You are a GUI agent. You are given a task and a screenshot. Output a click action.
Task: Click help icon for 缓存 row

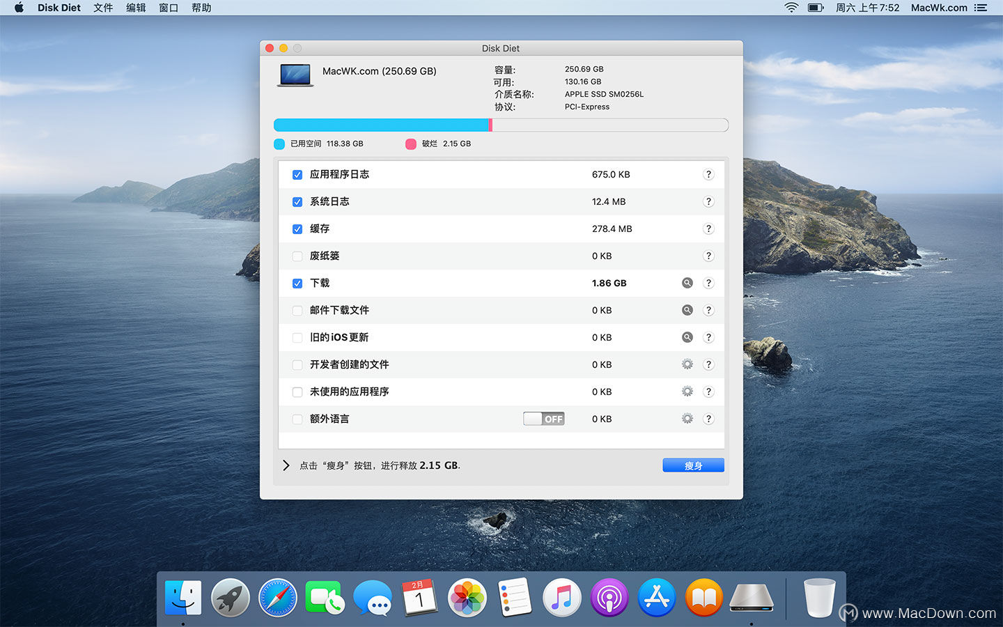point(708,229)
